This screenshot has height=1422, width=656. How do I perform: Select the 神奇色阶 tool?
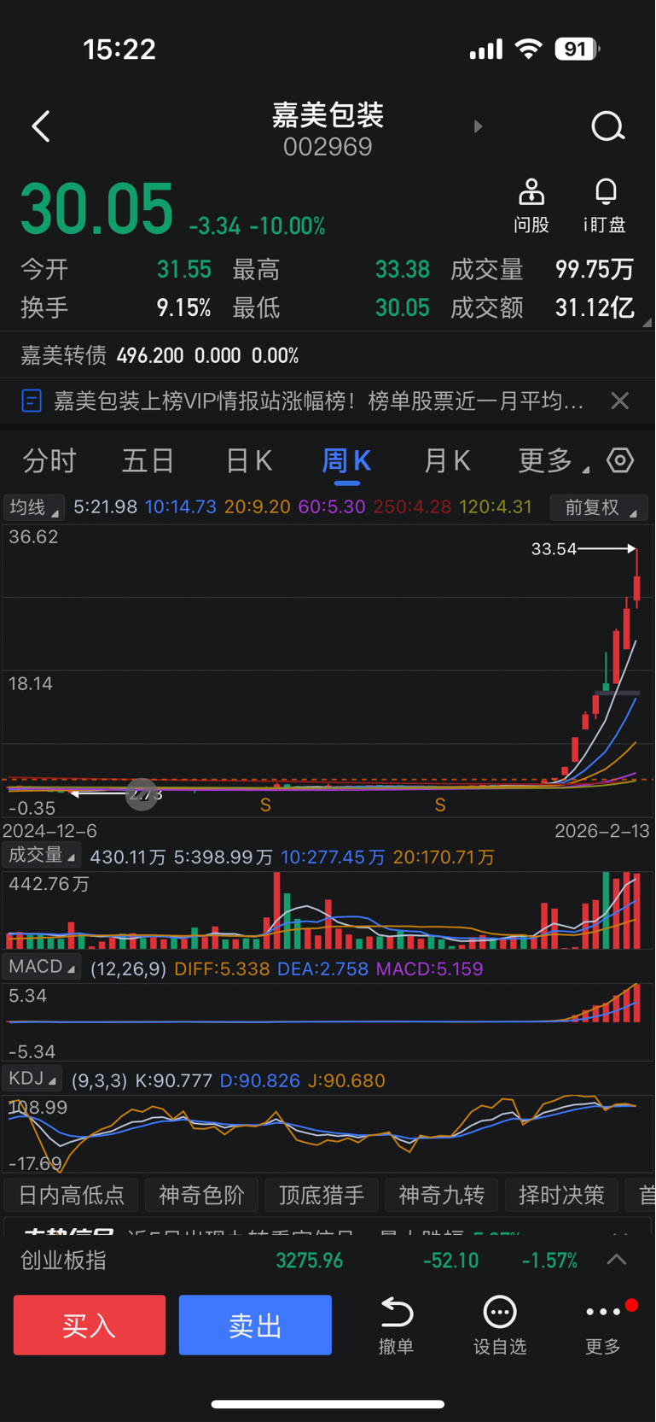click(x=201, y=1195)
